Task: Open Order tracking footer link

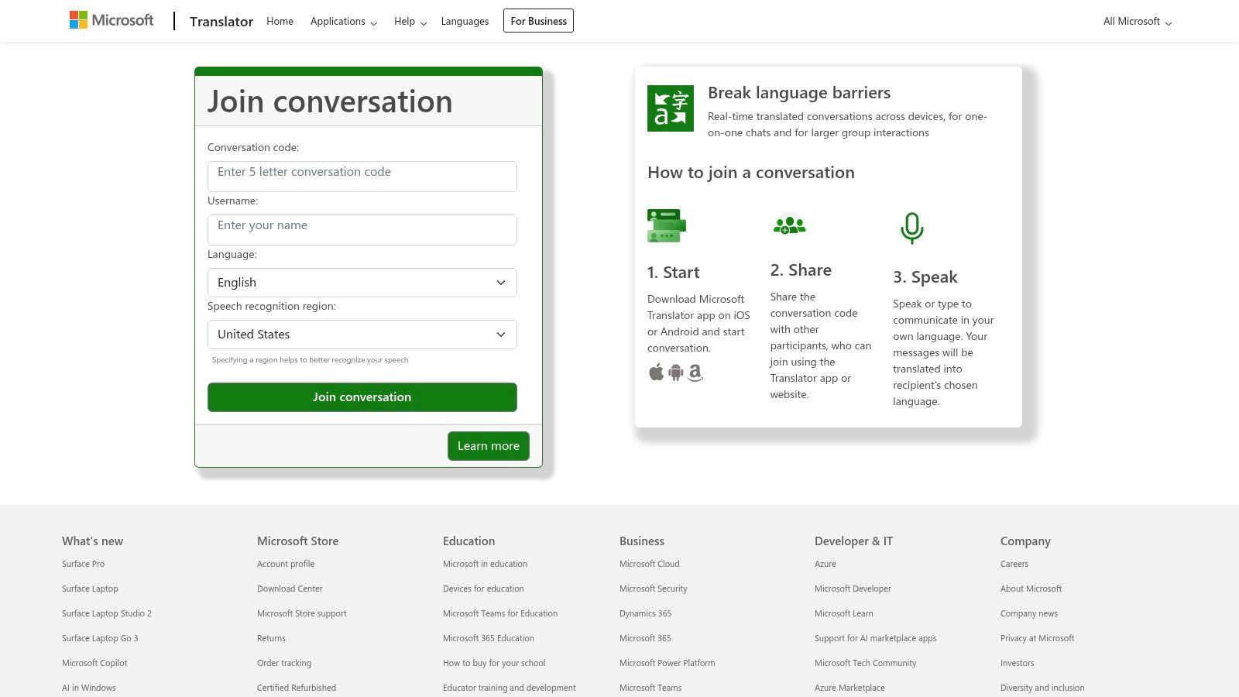Action: [284, 663]
